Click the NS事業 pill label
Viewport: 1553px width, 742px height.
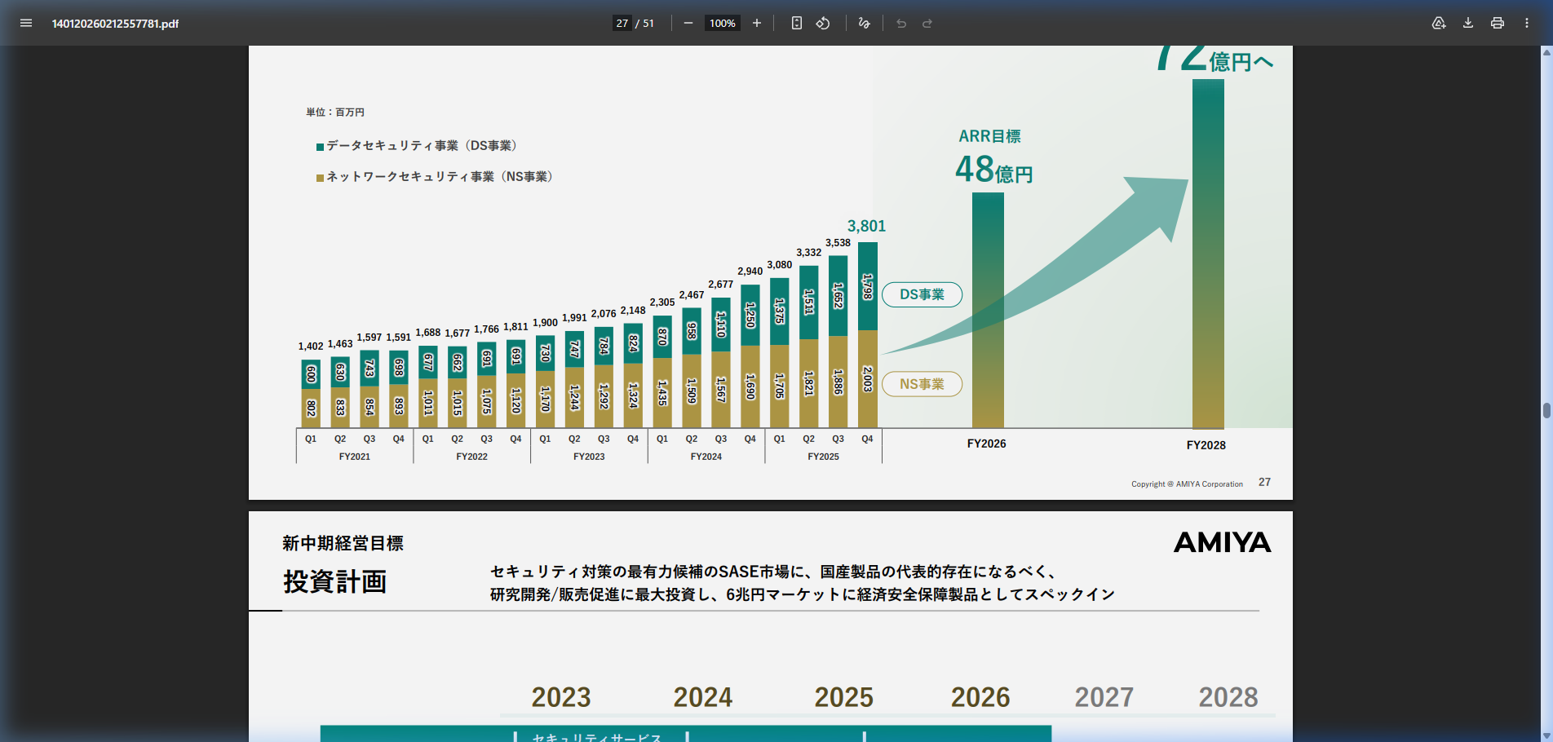click(x=922, y=384)
